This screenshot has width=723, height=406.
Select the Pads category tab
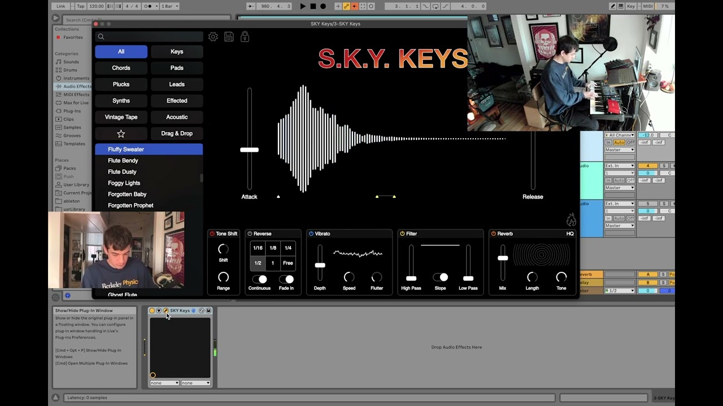(x=177, y=68)
